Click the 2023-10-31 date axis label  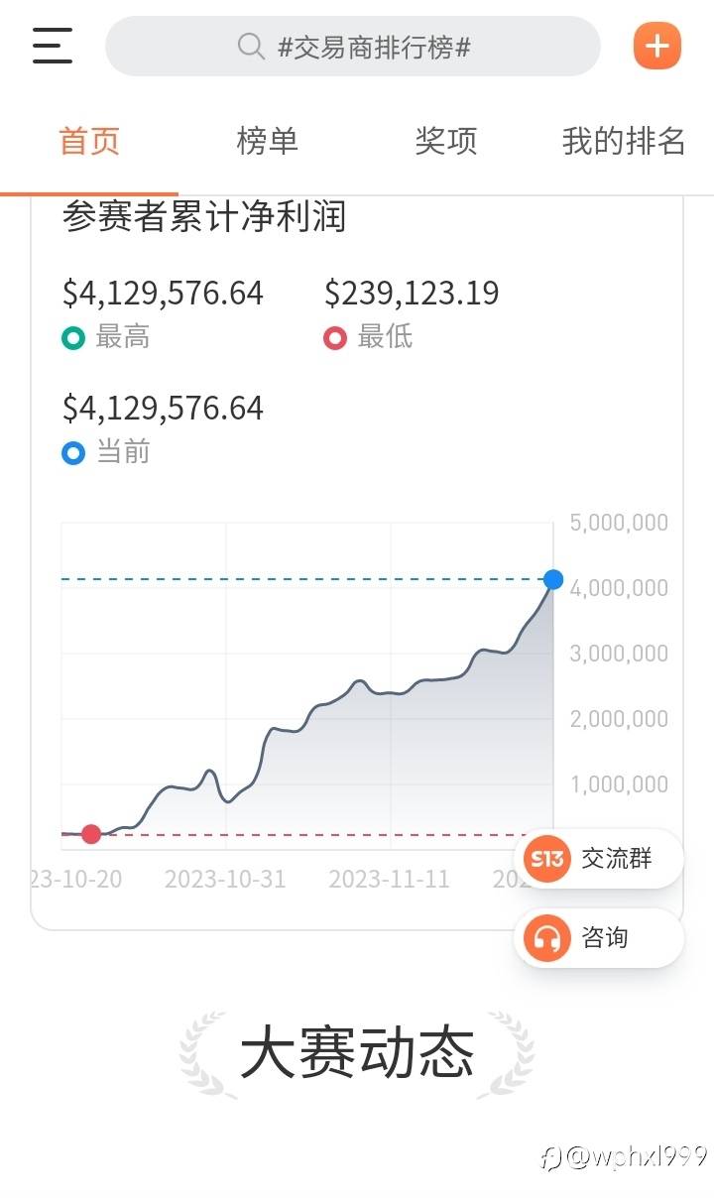tap(225, 879)
